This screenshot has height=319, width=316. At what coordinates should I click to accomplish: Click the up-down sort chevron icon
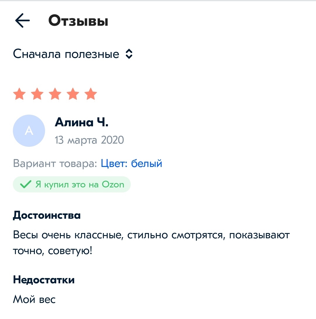[129, 54]
